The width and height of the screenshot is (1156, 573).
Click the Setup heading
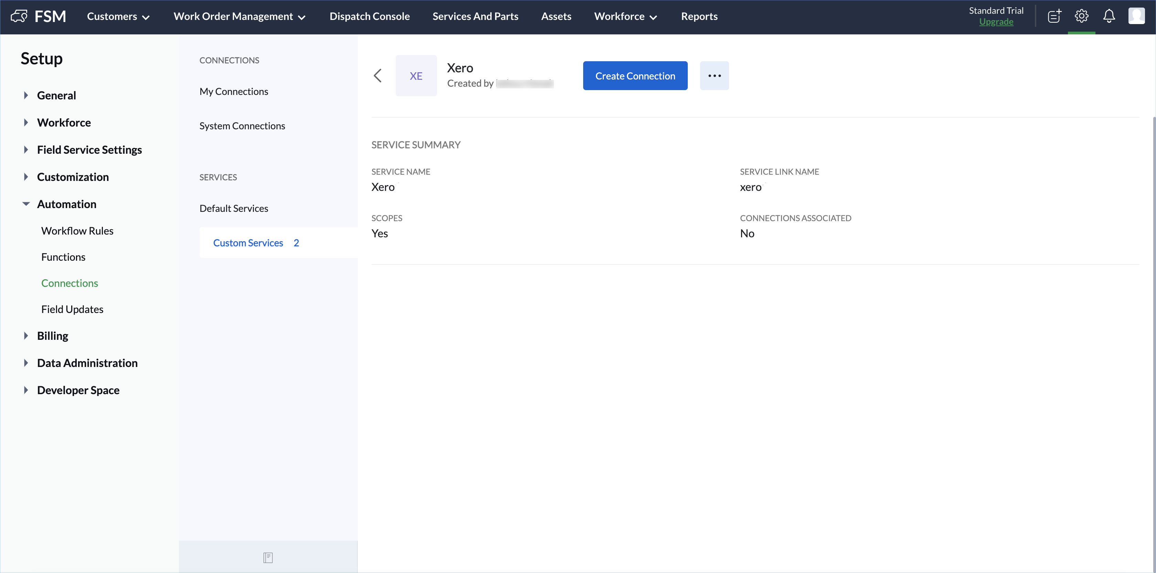[x=42, y=58]
